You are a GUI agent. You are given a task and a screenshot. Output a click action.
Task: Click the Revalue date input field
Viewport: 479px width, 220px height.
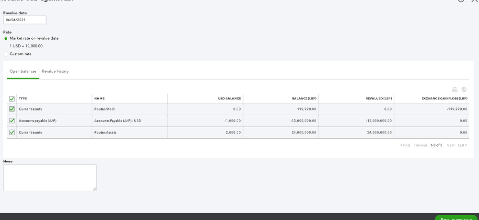tap(24, 20)
